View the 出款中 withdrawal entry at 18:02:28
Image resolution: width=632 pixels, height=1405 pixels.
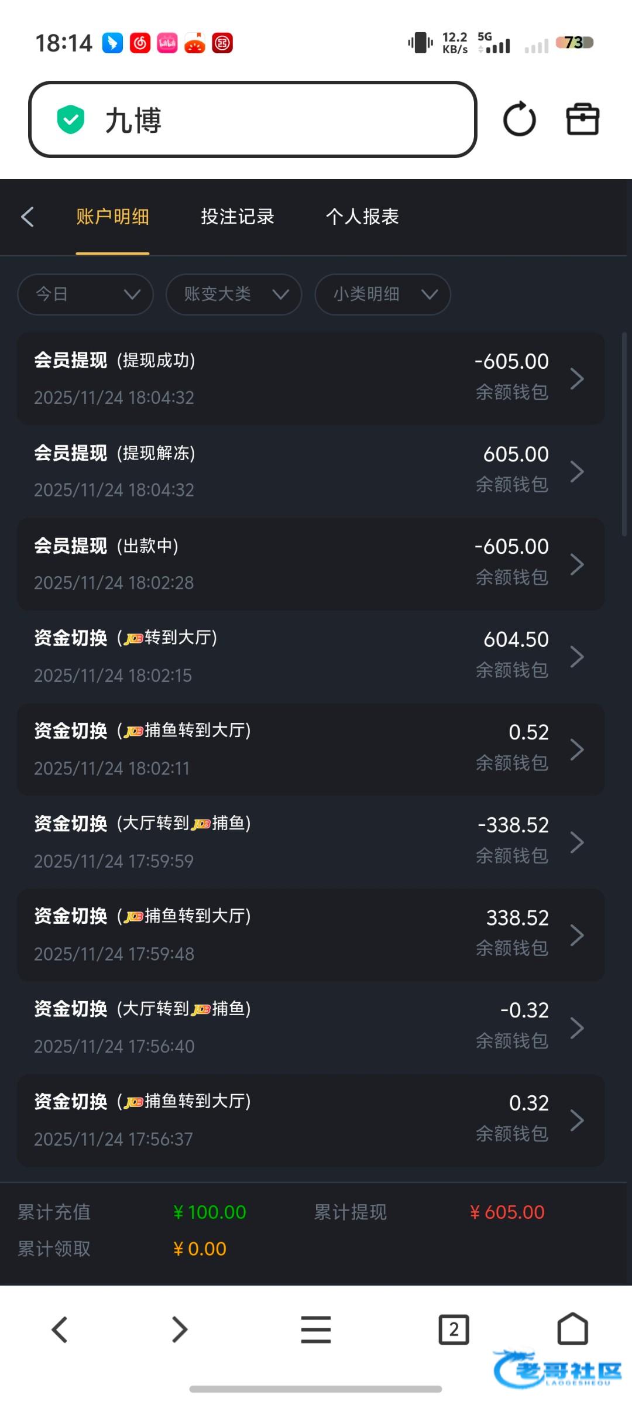pyautogui.click(x=310, y=564)
